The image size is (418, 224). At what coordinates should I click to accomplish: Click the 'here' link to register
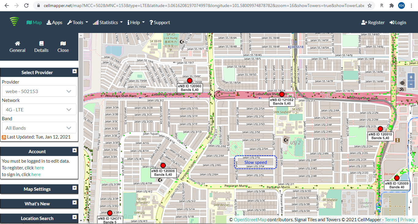(x=39, y=168)
